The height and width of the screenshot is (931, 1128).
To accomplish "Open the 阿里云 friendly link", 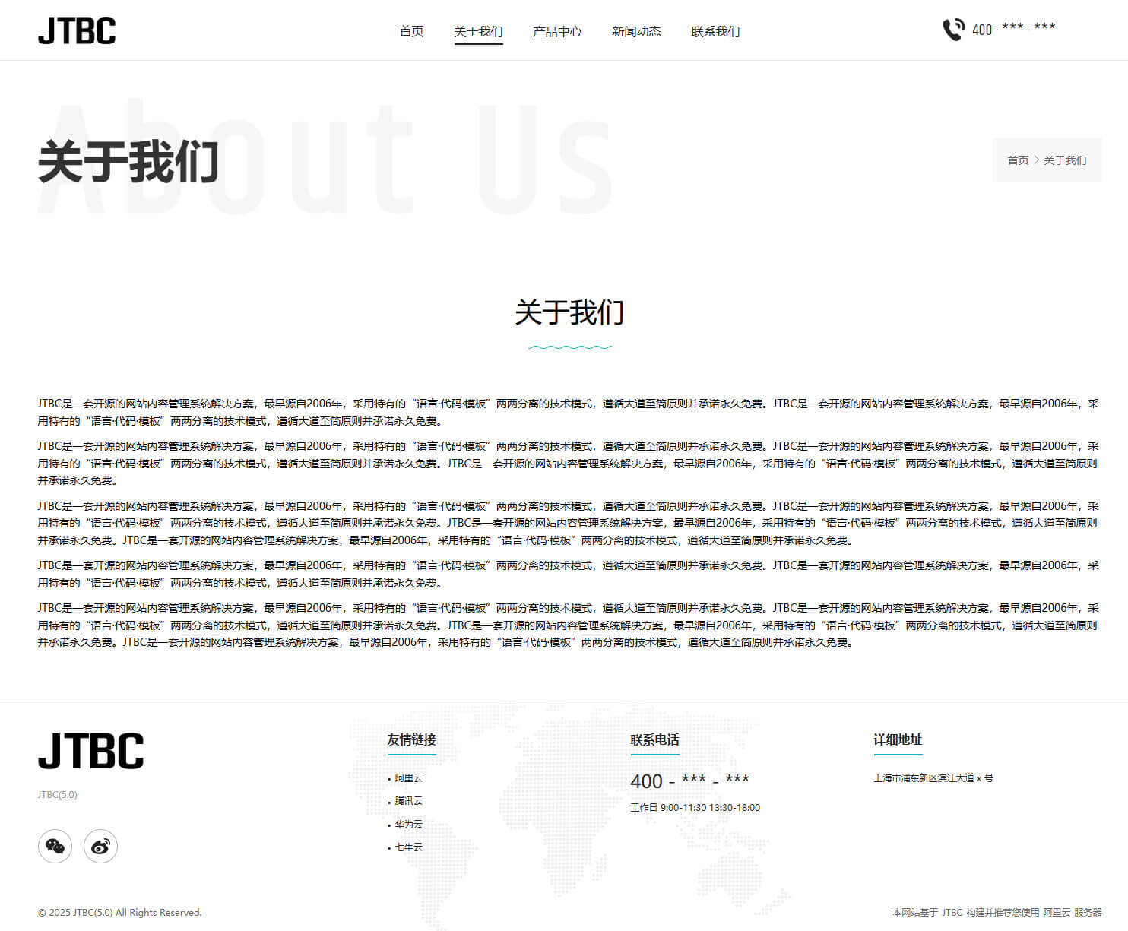I will (x=408, y=777).
